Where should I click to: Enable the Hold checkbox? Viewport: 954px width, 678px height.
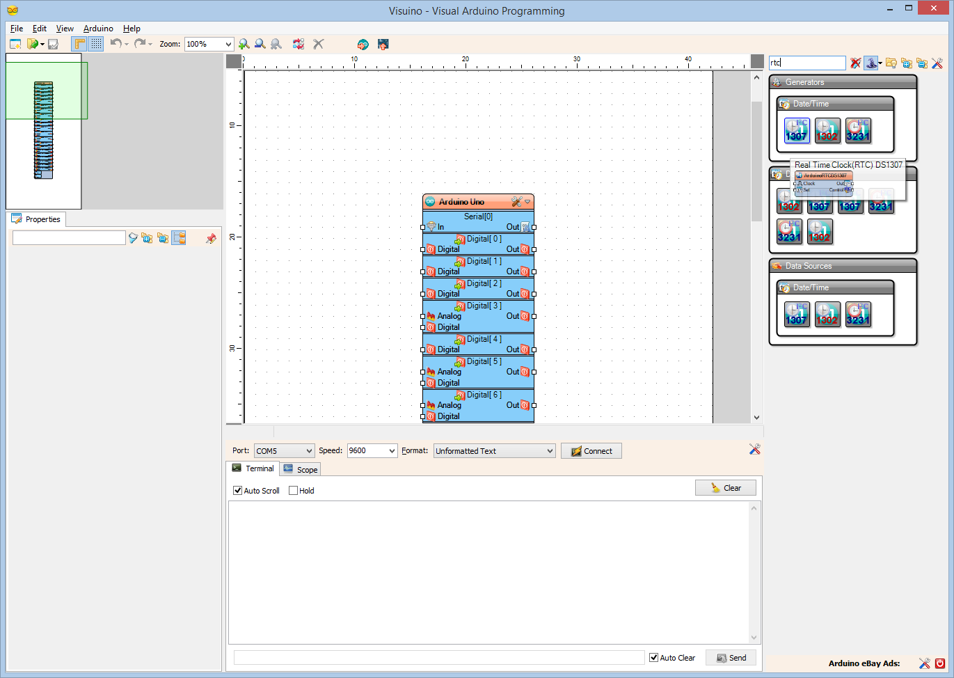pyautogui.click(x=294, y=490)
